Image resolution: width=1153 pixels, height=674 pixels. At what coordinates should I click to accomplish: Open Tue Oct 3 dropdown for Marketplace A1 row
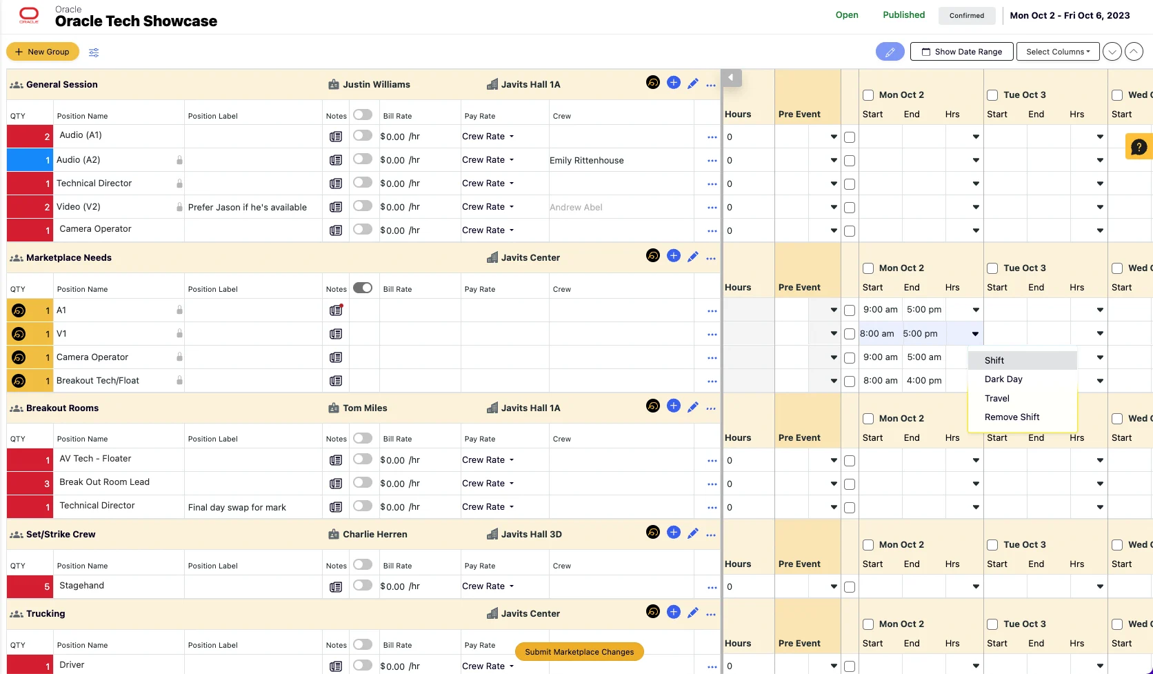point(1100,310)
